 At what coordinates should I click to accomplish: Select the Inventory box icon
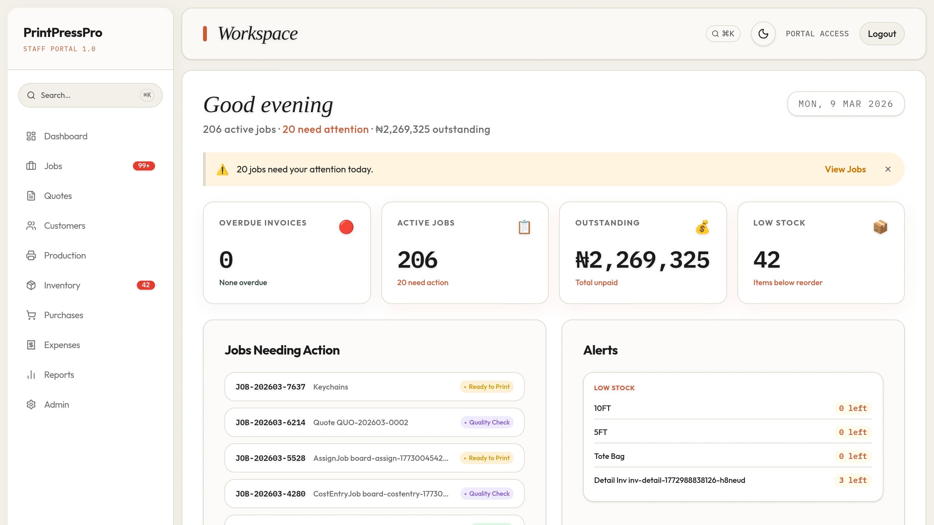(31, 285)
